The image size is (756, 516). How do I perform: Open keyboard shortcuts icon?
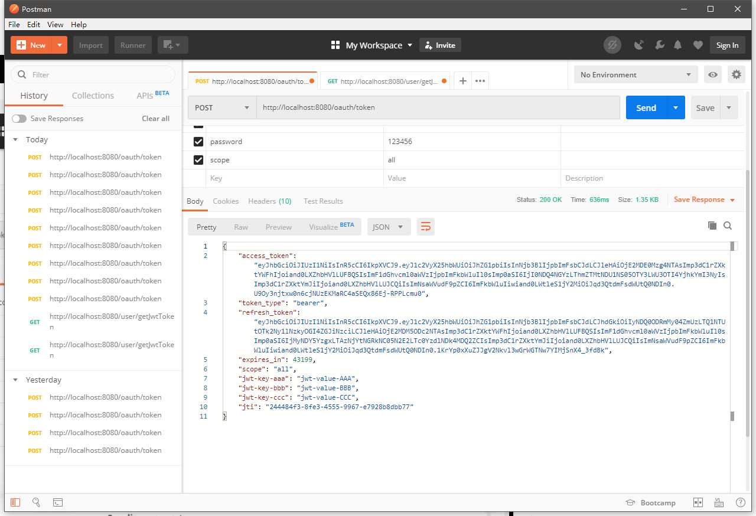point(719,502)
